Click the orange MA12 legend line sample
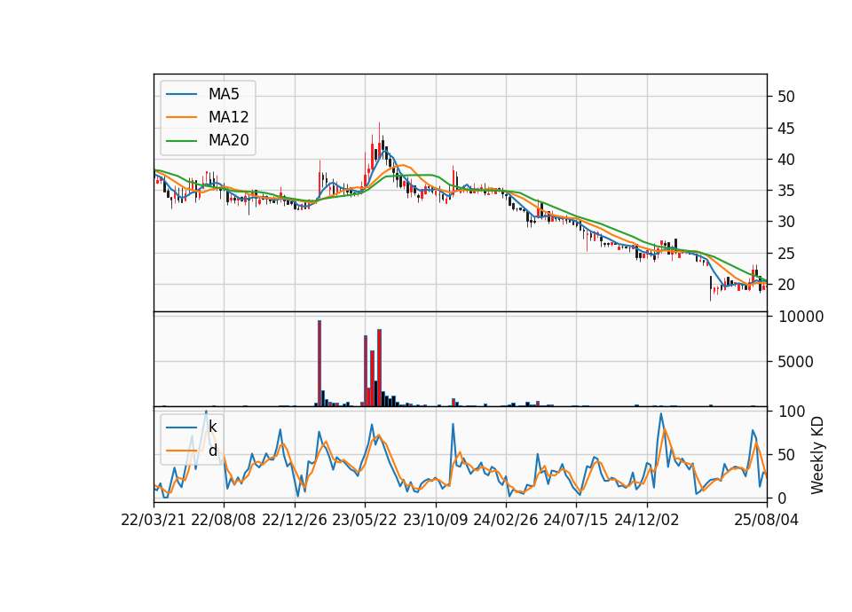The image size is (852, 612). (181, 117)
